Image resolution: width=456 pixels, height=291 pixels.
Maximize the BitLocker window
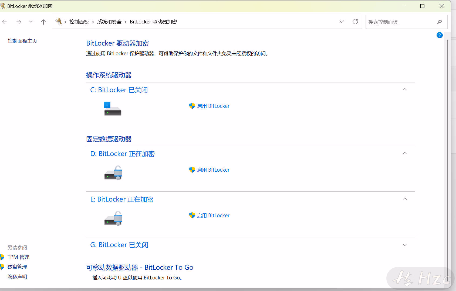[x=423, y=6]
